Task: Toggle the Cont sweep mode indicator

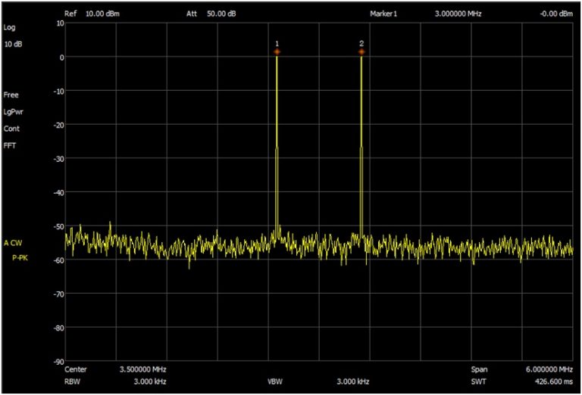Action: tap(11, 129)
